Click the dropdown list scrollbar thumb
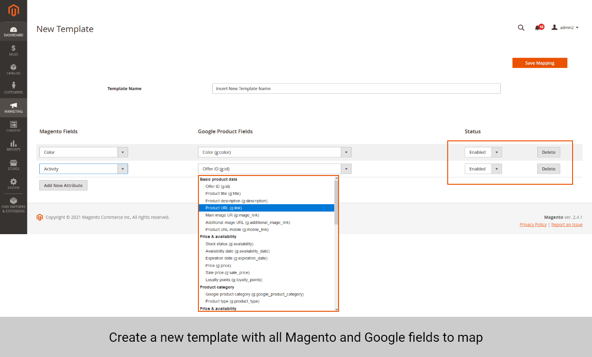Image resolution: width=592 pixels, height=357 pixels. [x=336, y=203]
